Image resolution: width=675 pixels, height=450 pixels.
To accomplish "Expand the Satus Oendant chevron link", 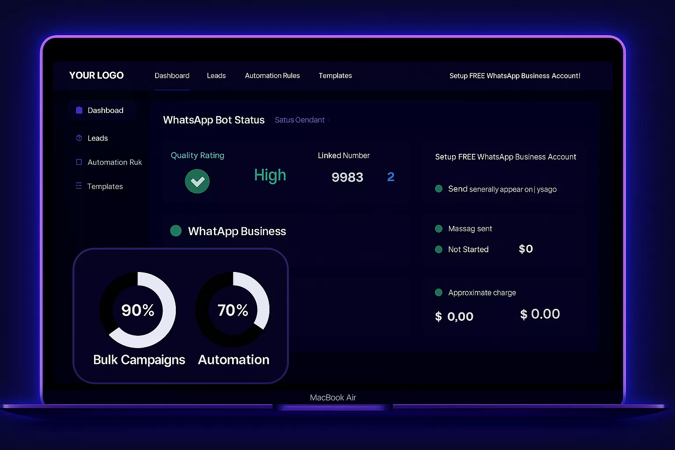I will tap(328, 120).
